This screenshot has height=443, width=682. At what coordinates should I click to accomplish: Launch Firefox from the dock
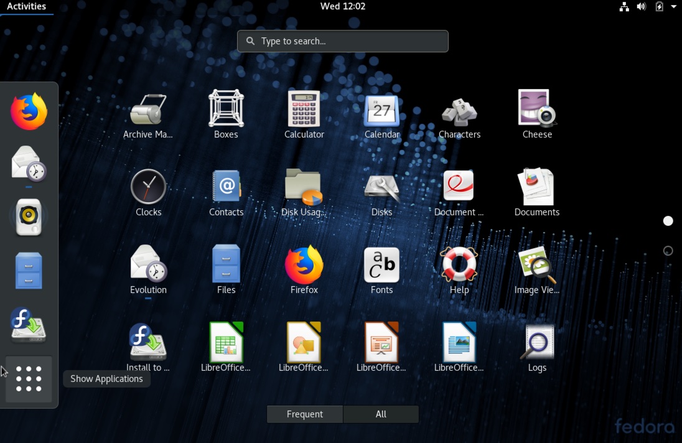[x=28, y=111]
